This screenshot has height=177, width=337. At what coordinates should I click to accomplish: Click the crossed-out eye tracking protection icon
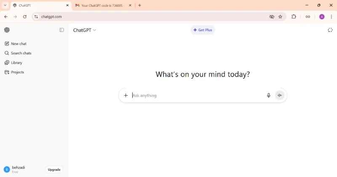(x=272, y=16)
